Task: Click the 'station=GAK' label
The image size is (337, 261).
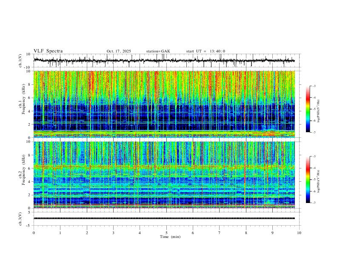Action: tap(158, 51)
